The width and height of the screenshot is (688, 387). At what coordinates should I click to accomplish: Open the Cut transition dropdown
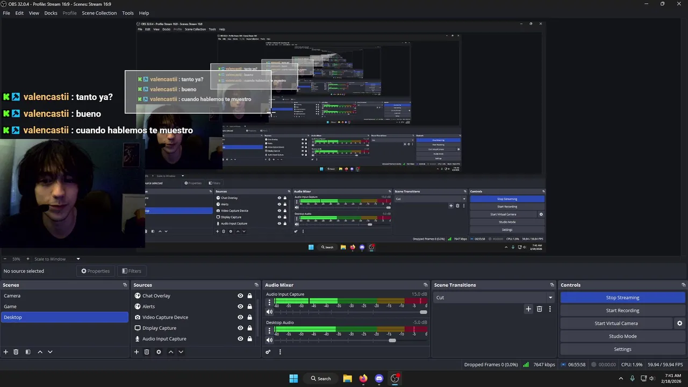494,297
